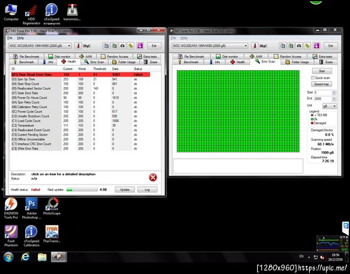Screen dimensions: 350x274
Task: Click Exit button in right HD Tune window
Action: click(x=331, y=46)
